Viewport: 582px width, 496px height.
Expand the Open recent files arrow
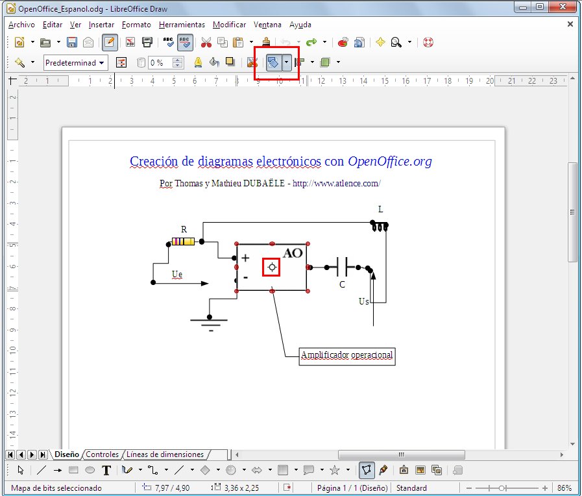pyautogui.click(x=58, y=42)
